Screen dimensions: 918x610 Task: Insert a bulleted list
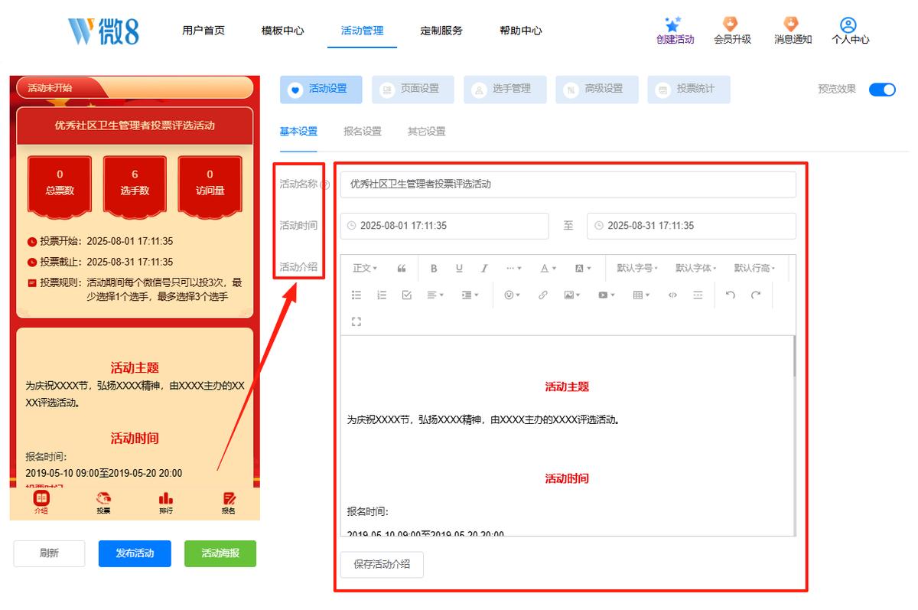point(356,295)
